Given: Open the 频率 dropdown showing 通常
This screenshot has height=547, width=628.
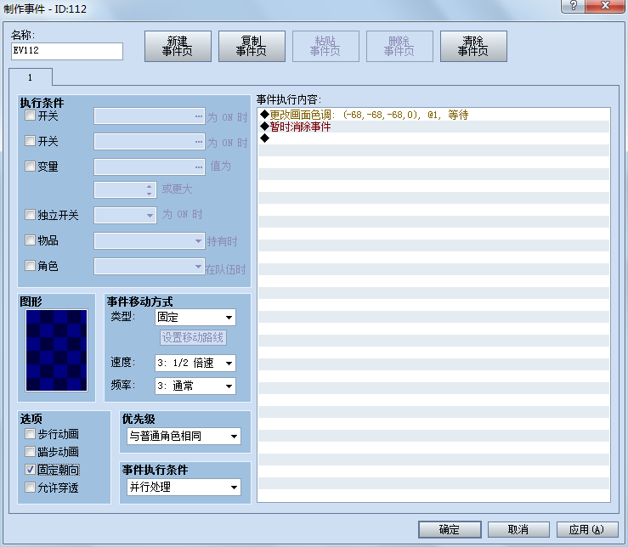Looking at the screenshot, I should pos(195,386).
